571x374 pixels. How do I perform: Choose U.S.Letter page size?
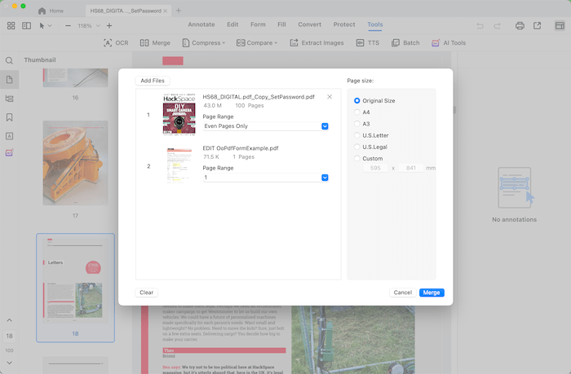click(357, 135)
